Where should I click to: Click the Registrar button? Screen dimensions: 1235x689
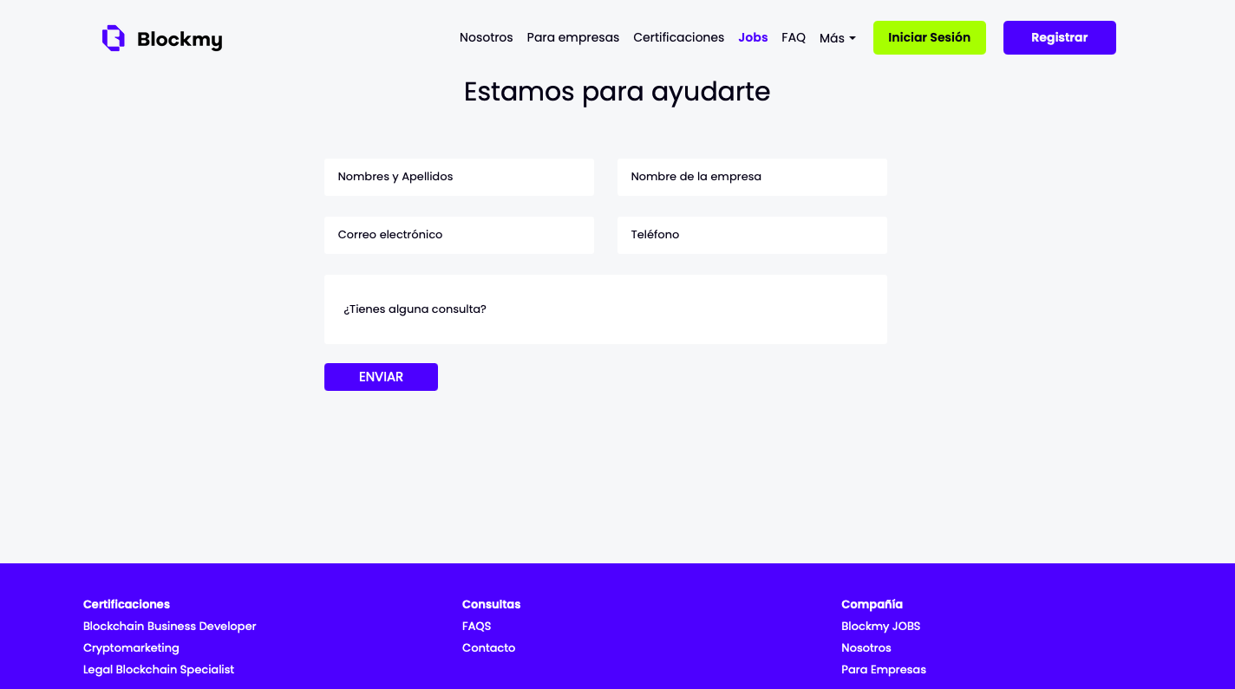point(1059,37)
